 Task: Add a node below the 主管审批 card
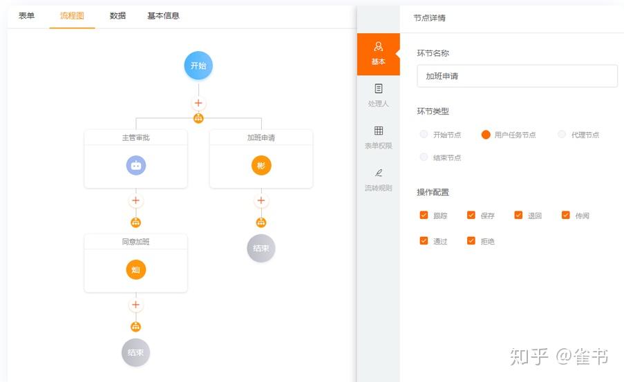[135, 200]
